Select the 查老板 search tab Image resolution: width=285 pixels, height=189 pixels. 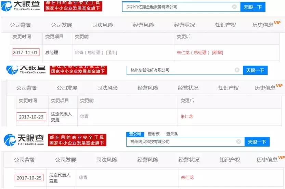click(x=154, y=134)
